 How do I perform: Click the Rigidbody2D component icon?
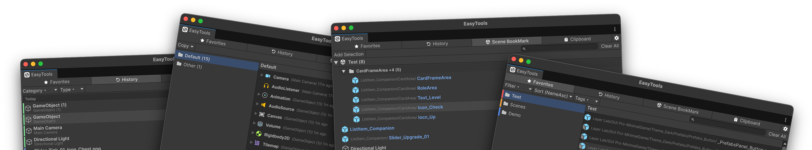pos(258,134)
